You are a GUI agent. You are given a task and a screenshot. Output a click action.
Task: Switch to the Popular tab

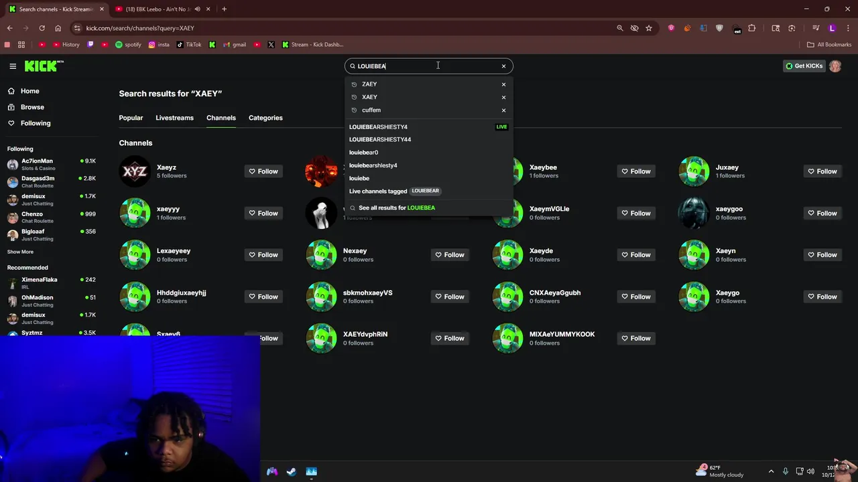131,118
